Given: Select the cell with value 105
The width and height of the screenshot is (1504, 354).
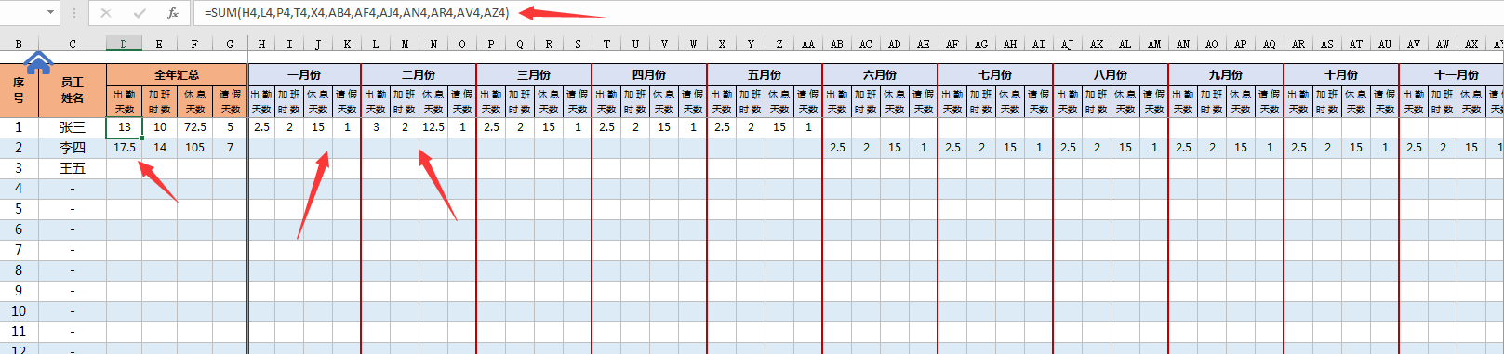Looking at the screenshot, I should pyautogui.click(x=194, y=148).
